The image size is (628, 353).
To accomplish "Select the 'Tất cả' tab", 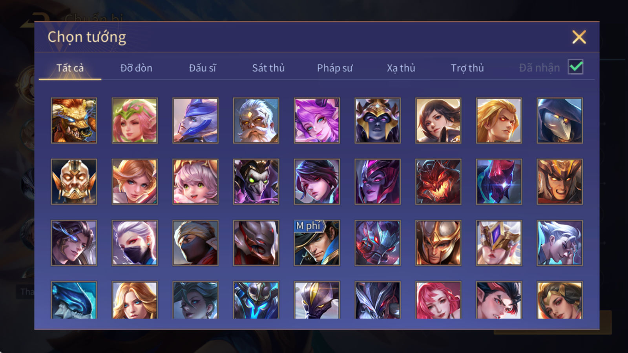I will point(70,68).
